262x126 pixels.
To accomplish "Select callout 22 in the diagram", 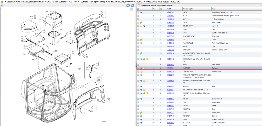I will pos(24,54).
